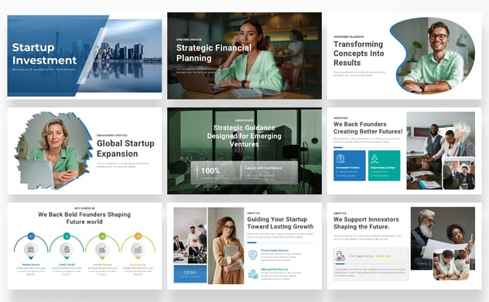Viewport: 489px width, 302px height.
Task: Click the Private Equity Ventures shield icon
Action: tap(252, 255)
